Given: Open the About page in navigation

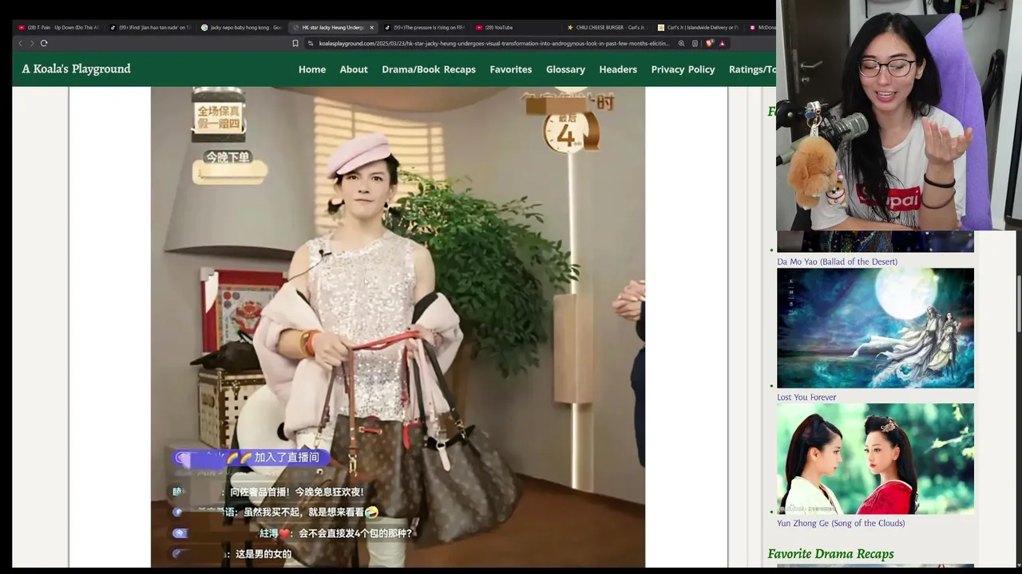Looking at the screenshot, I should point(354,69).
